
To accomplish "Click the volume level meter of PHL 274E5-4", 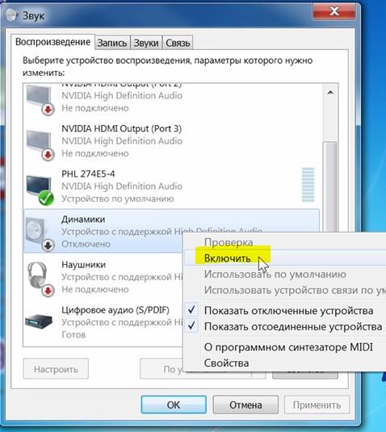I will 308,185.
